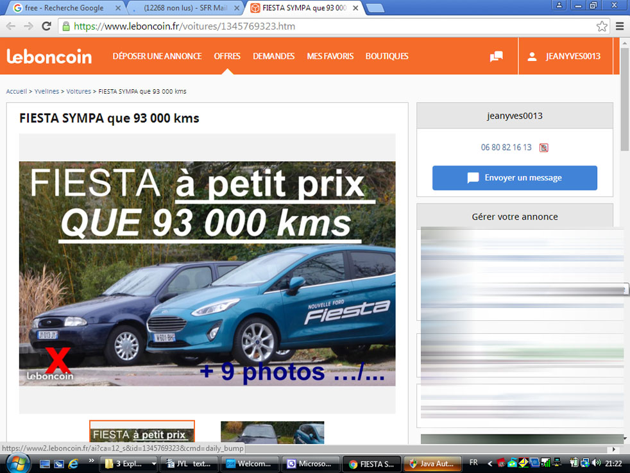Image resolution: width=630 pixels, height=473 pixels.
Task: Open DÉPOSER UNE ANNONCE menu item
Action: coord(157,56)
